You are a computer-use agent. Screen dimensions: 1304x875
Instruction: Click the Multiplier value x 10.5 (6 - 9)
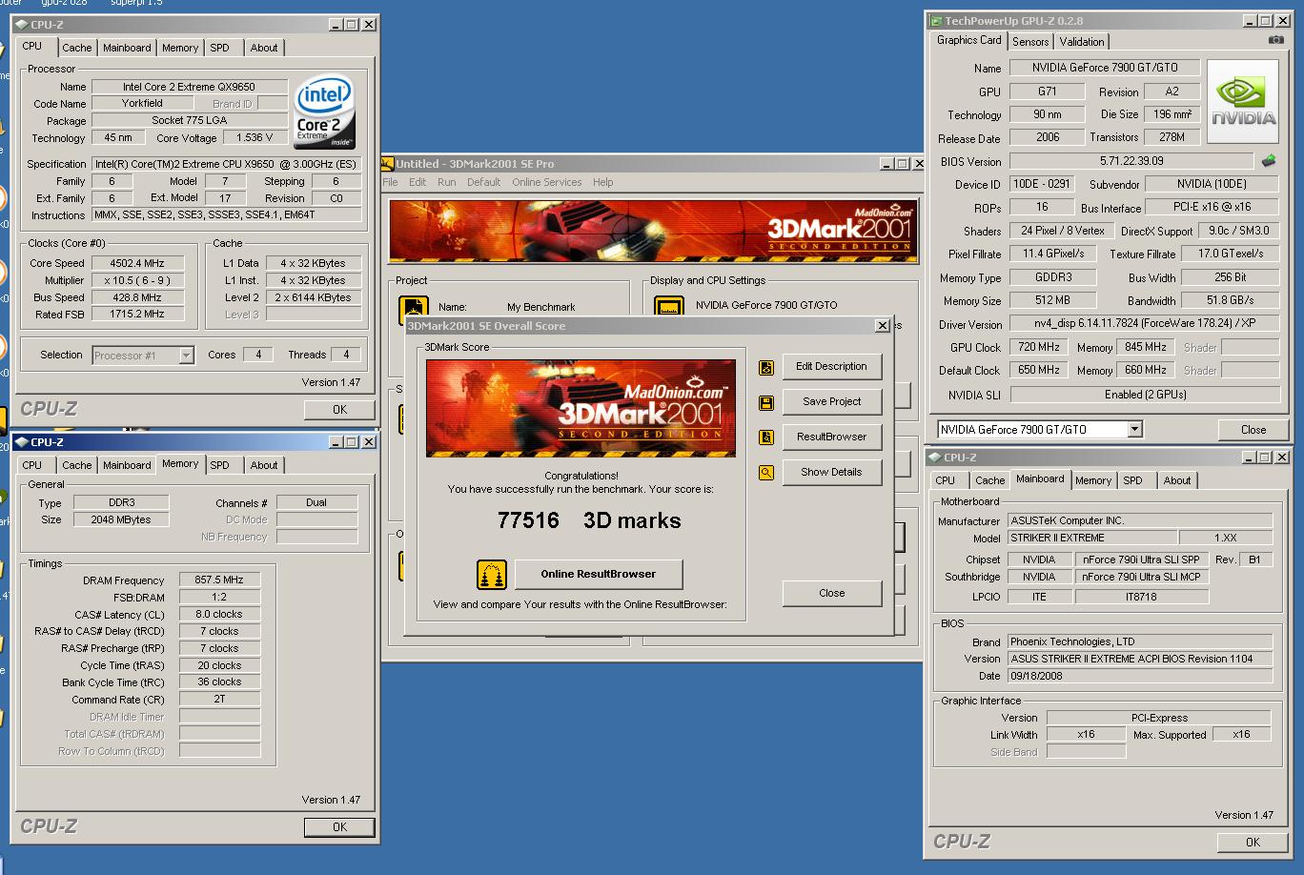(x=137, y=281)
